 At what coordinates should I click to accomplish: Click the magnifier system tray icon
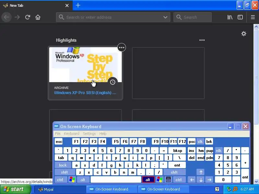tap(235, 189)
